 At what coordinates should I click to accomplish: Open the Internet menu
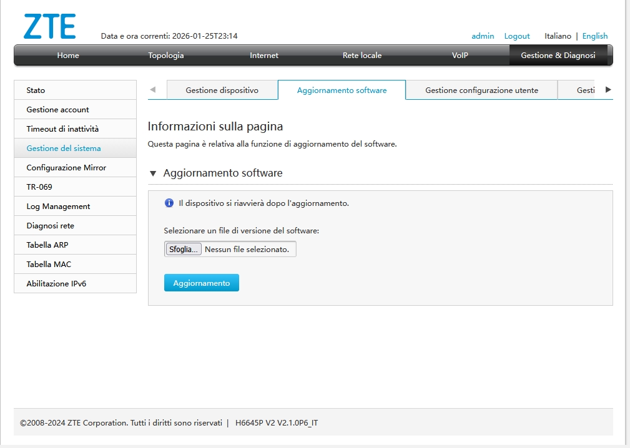pos(264,56)
